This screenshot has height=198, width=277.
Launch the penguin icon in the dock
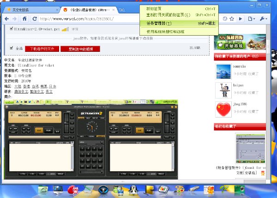pos(134,191)
